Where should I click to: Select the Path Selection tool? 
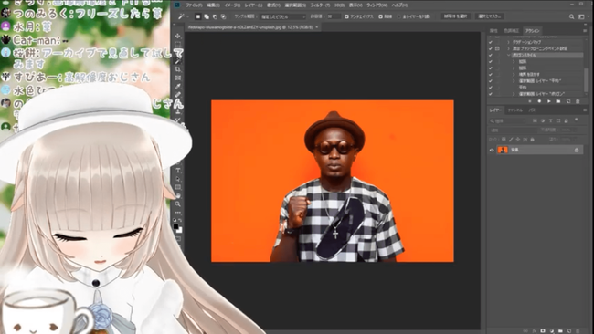coord(177,179)
